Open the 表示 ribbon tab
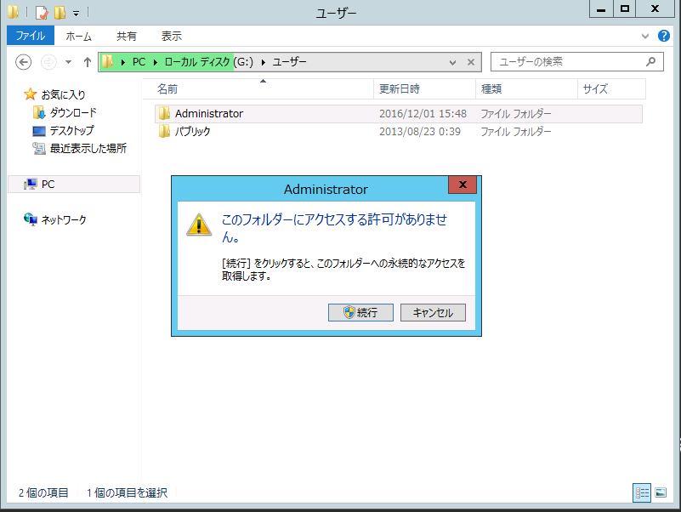The image size is (681, 512). click(171, 36)
